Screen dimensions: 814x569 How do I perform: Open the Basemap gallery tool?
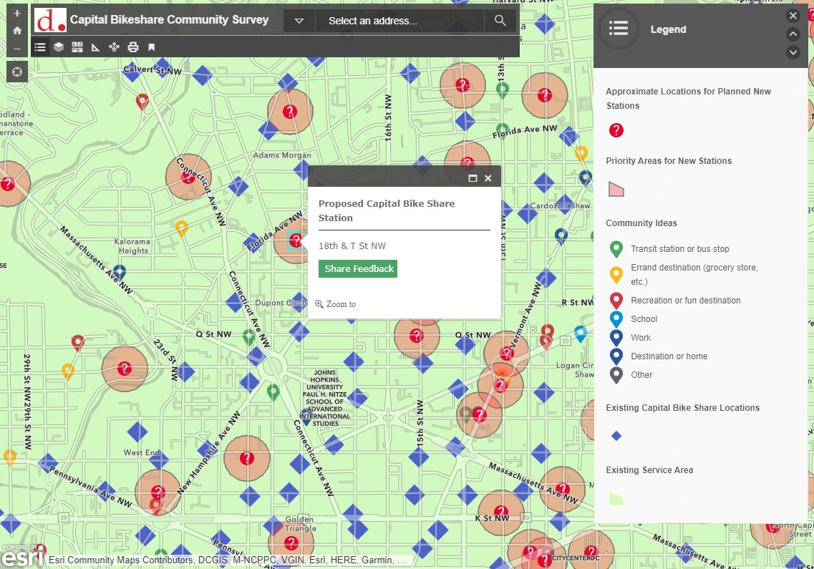(77, 46)
